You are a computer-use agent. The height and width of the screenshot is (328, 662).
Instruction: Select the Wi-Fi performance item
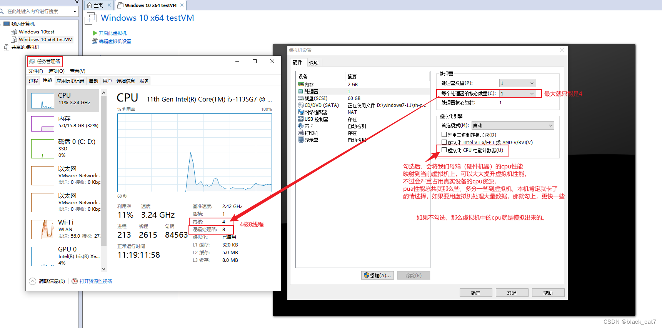64,229
